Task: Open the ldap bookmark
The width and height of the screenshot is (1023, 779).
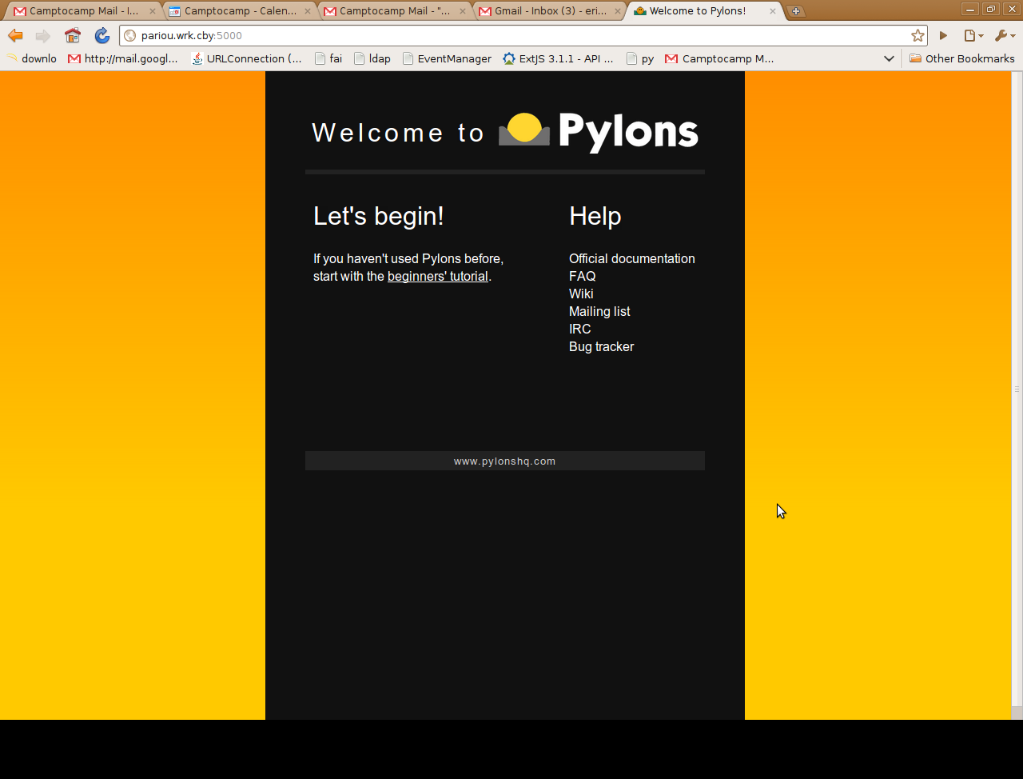Action: coord(372,58)
